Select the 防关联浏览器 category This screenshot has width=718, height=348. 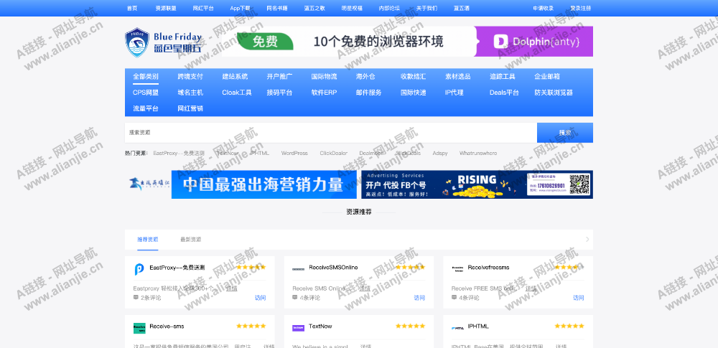point(554,93)
